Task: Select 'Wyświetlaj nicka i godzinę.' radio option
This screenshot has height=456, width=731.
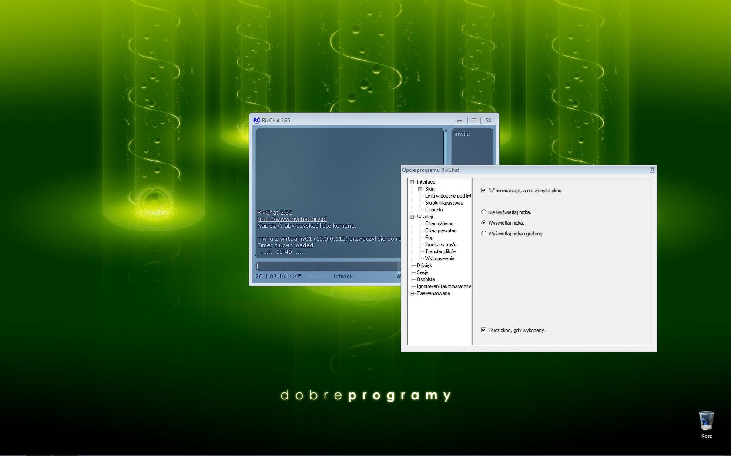Action: (483, 233)
